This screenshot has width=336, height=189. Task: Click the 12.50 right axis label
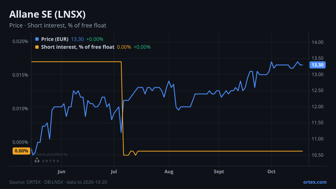[318, 90]
